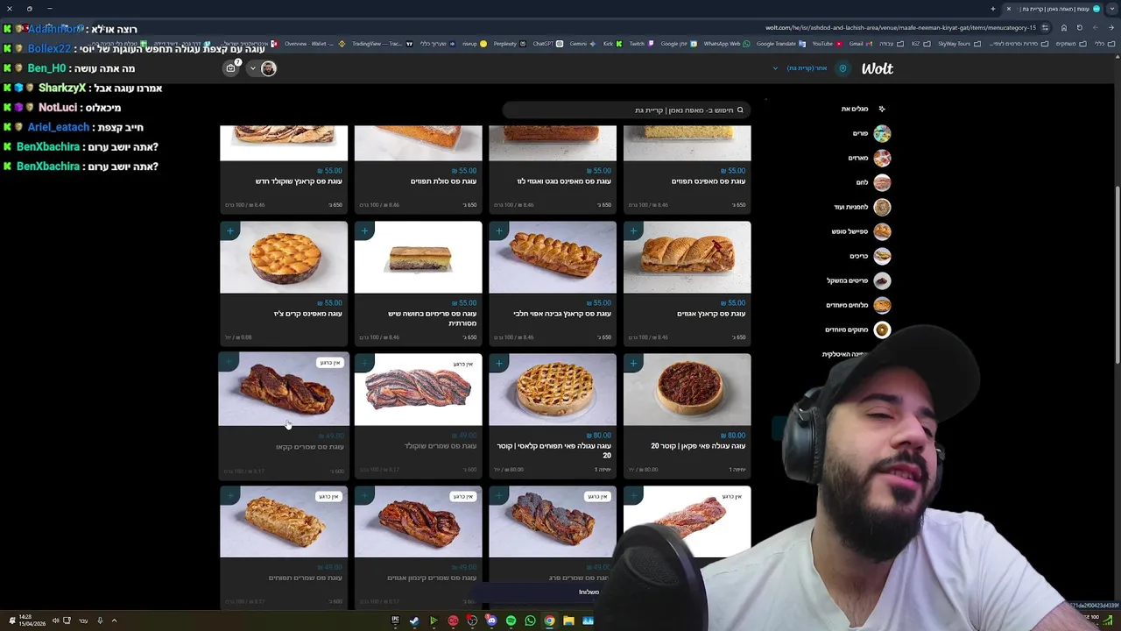
Task: Click the browser address bar URL
Action: (x=900, y=28)
